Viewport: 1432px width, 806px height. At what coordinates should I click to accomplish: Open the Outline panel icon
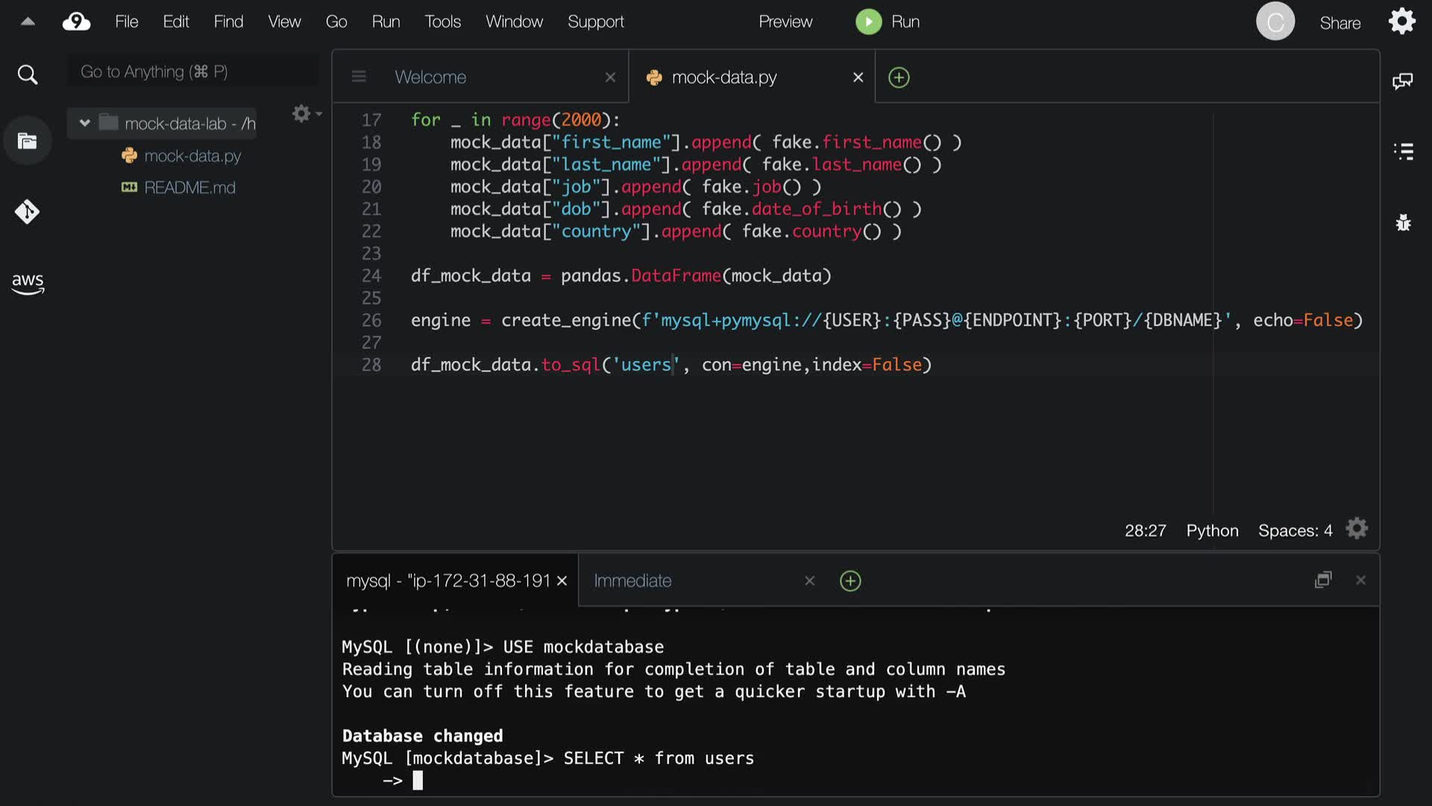(1403, 151)
